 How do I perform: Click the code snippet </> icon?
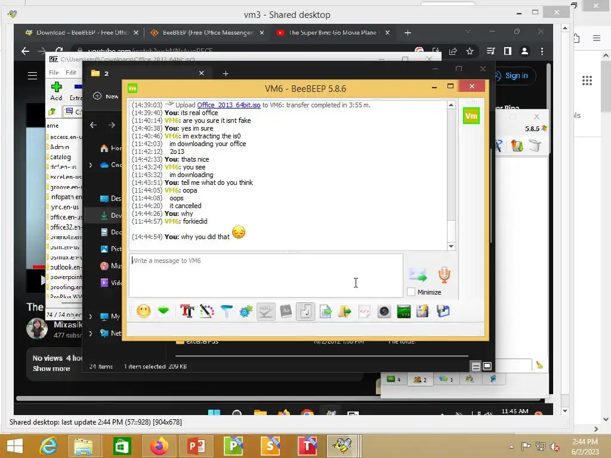[365, 311]
